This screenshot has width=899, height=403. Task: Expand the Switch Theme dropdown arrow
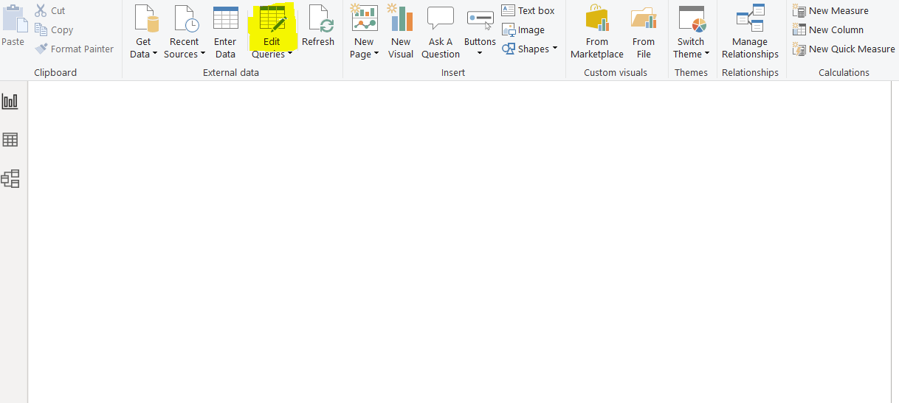click(706, 54)
